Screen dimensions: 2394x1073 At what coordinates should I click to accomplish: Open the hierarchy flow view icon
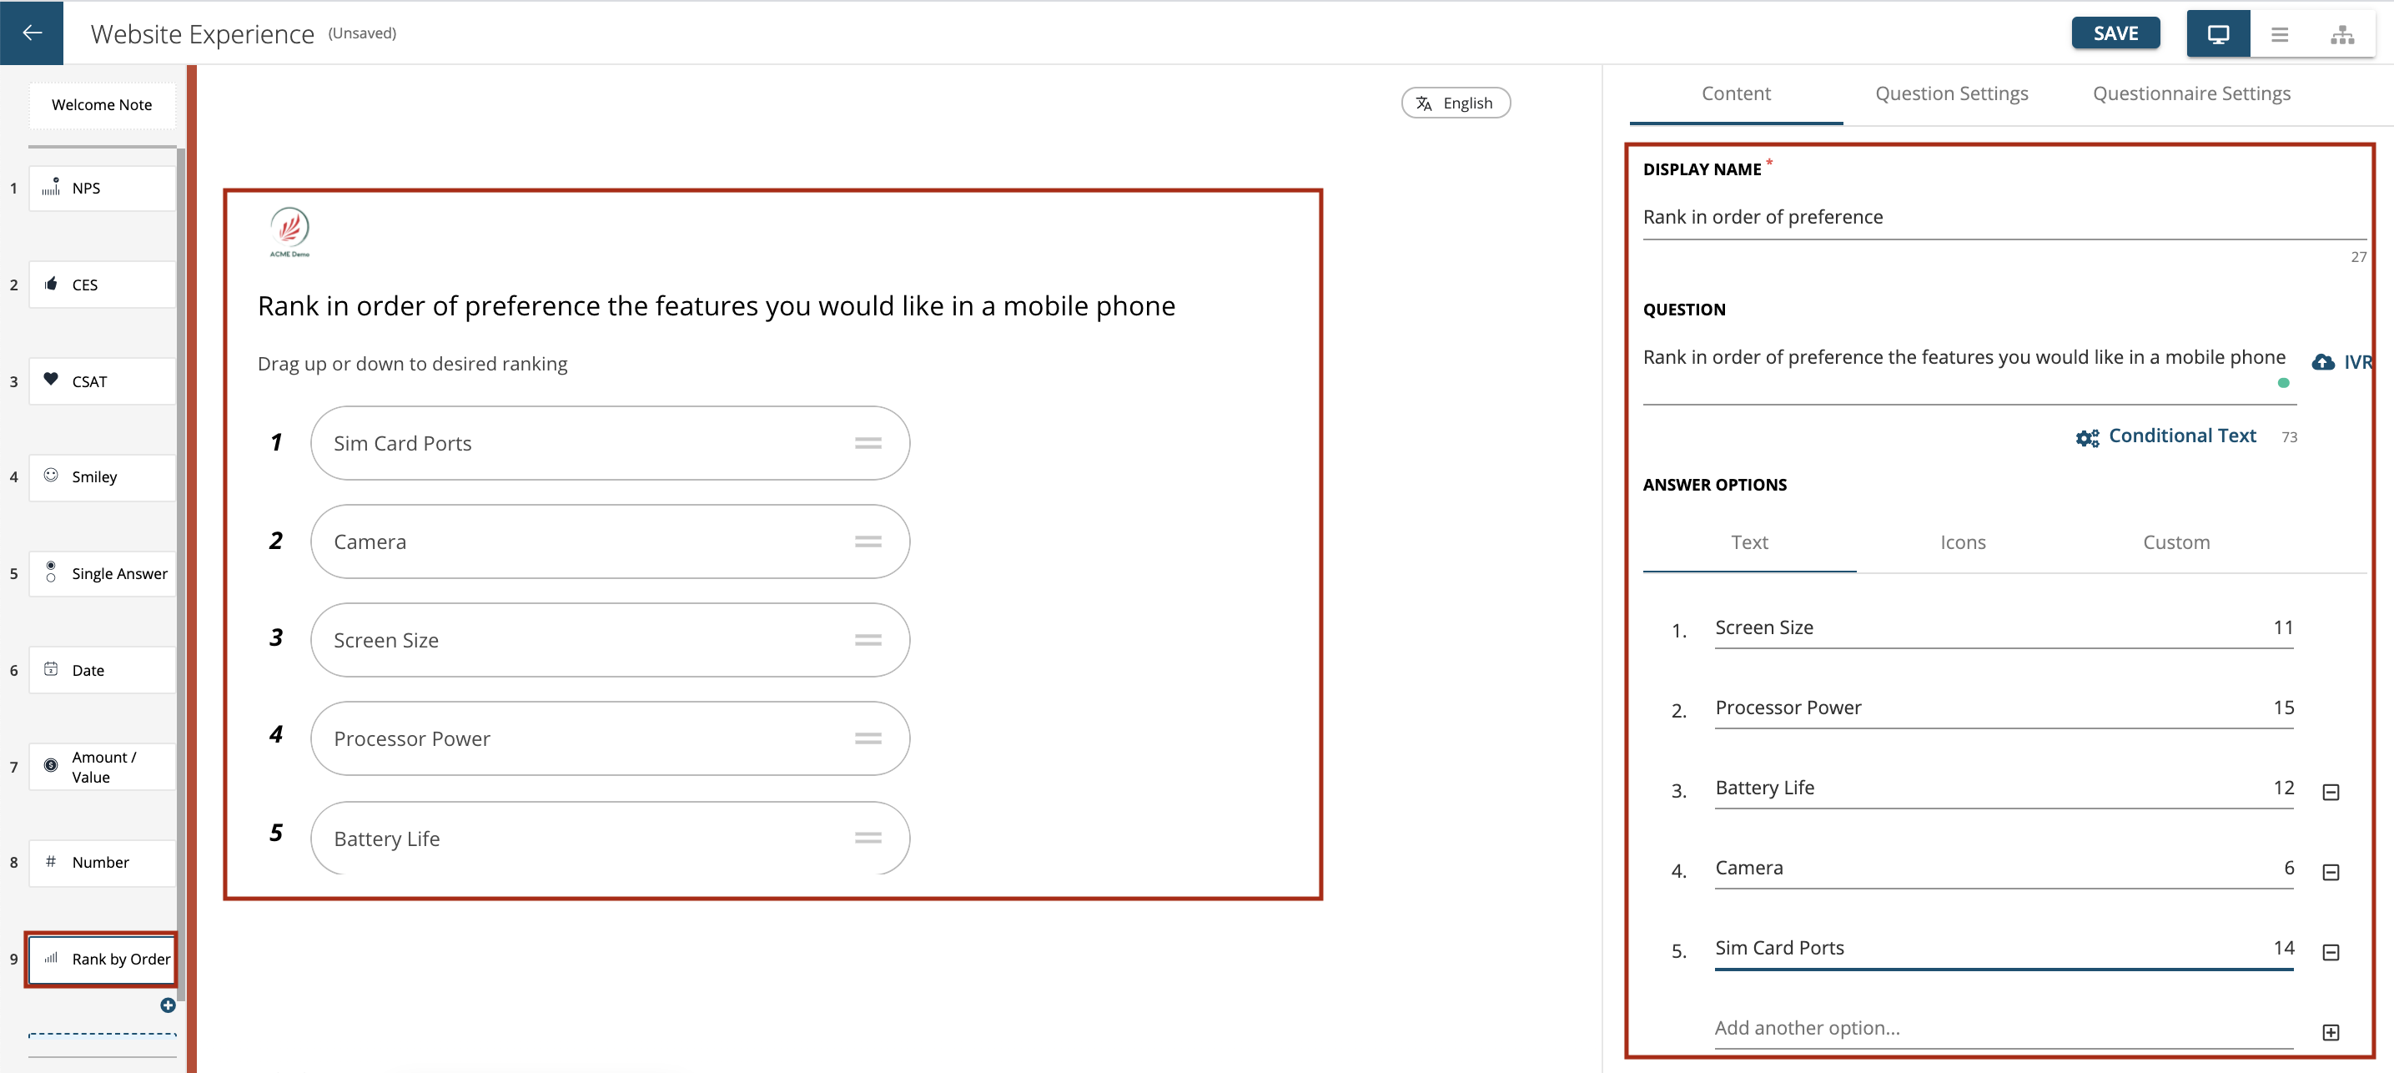pos(2342,34)
